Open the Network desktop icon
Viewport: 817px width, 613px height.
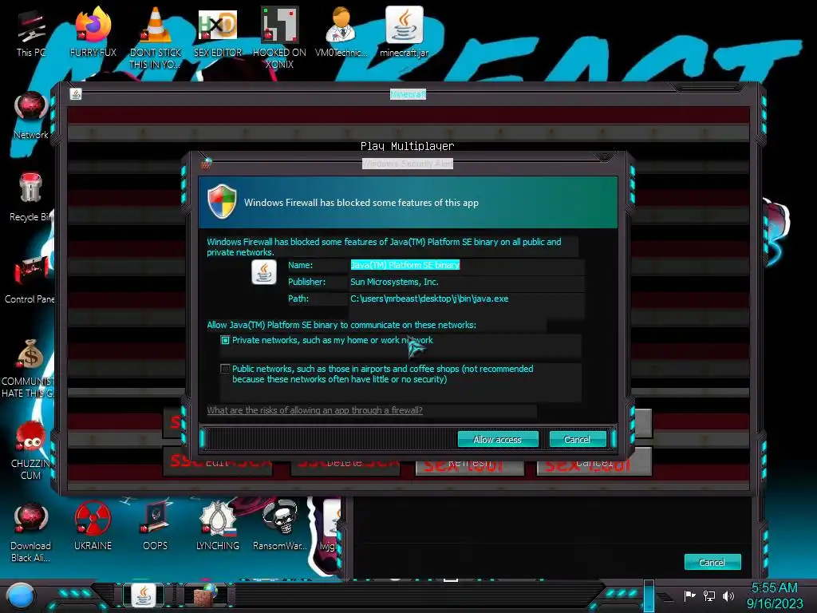click(x=31, y=116)
